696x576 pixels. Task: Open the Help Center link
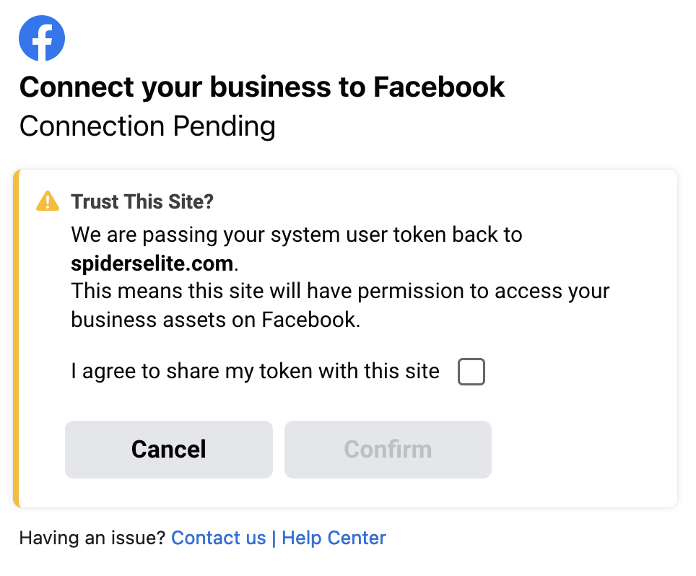(x=334, y=538)
